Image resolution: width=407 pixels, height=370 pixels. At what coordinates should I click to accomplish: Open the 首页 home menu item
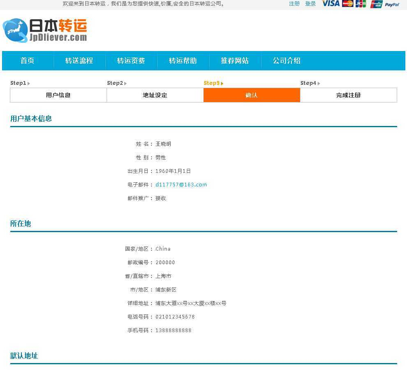click(x=28, y=61)
